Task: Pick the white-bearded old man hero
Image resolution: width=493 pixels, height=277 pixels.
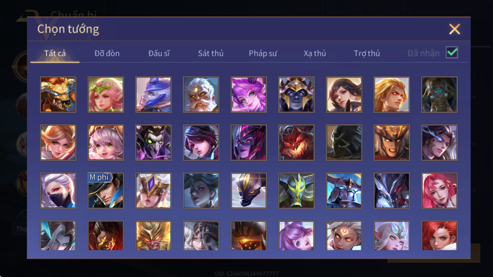Action: coord(201,95)
